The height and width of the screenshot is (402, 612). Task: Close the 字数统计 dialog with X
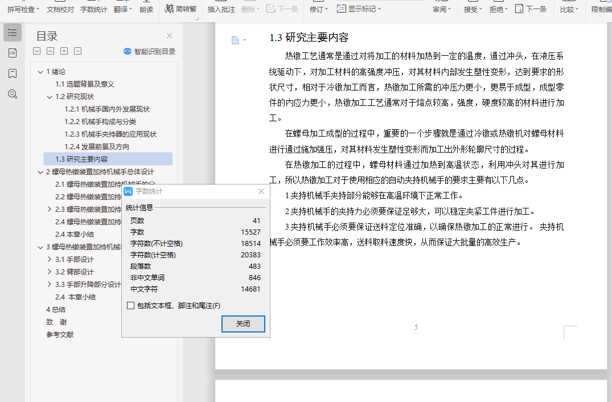pyautogui.click(x=261, y=191)
